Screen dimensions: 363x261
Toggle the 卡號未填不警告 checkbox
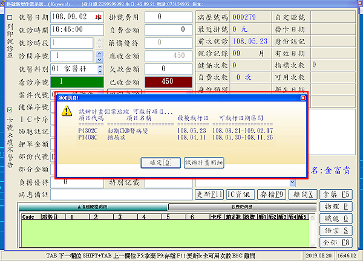(x=8, y=110)
